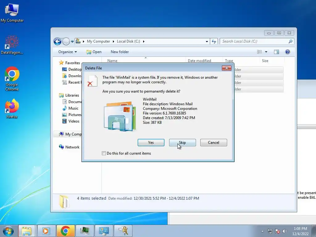Viewport: 316px width, 237px height.
Task: Click the WinMail envelope icon in dialog
Action: [x=120, y=116]
